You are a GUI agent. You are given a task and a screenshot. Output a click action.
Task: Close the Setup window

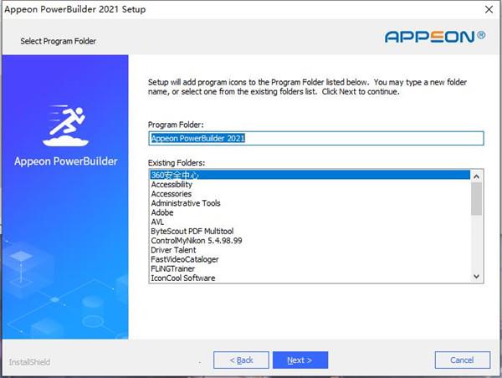coord(489,9)
